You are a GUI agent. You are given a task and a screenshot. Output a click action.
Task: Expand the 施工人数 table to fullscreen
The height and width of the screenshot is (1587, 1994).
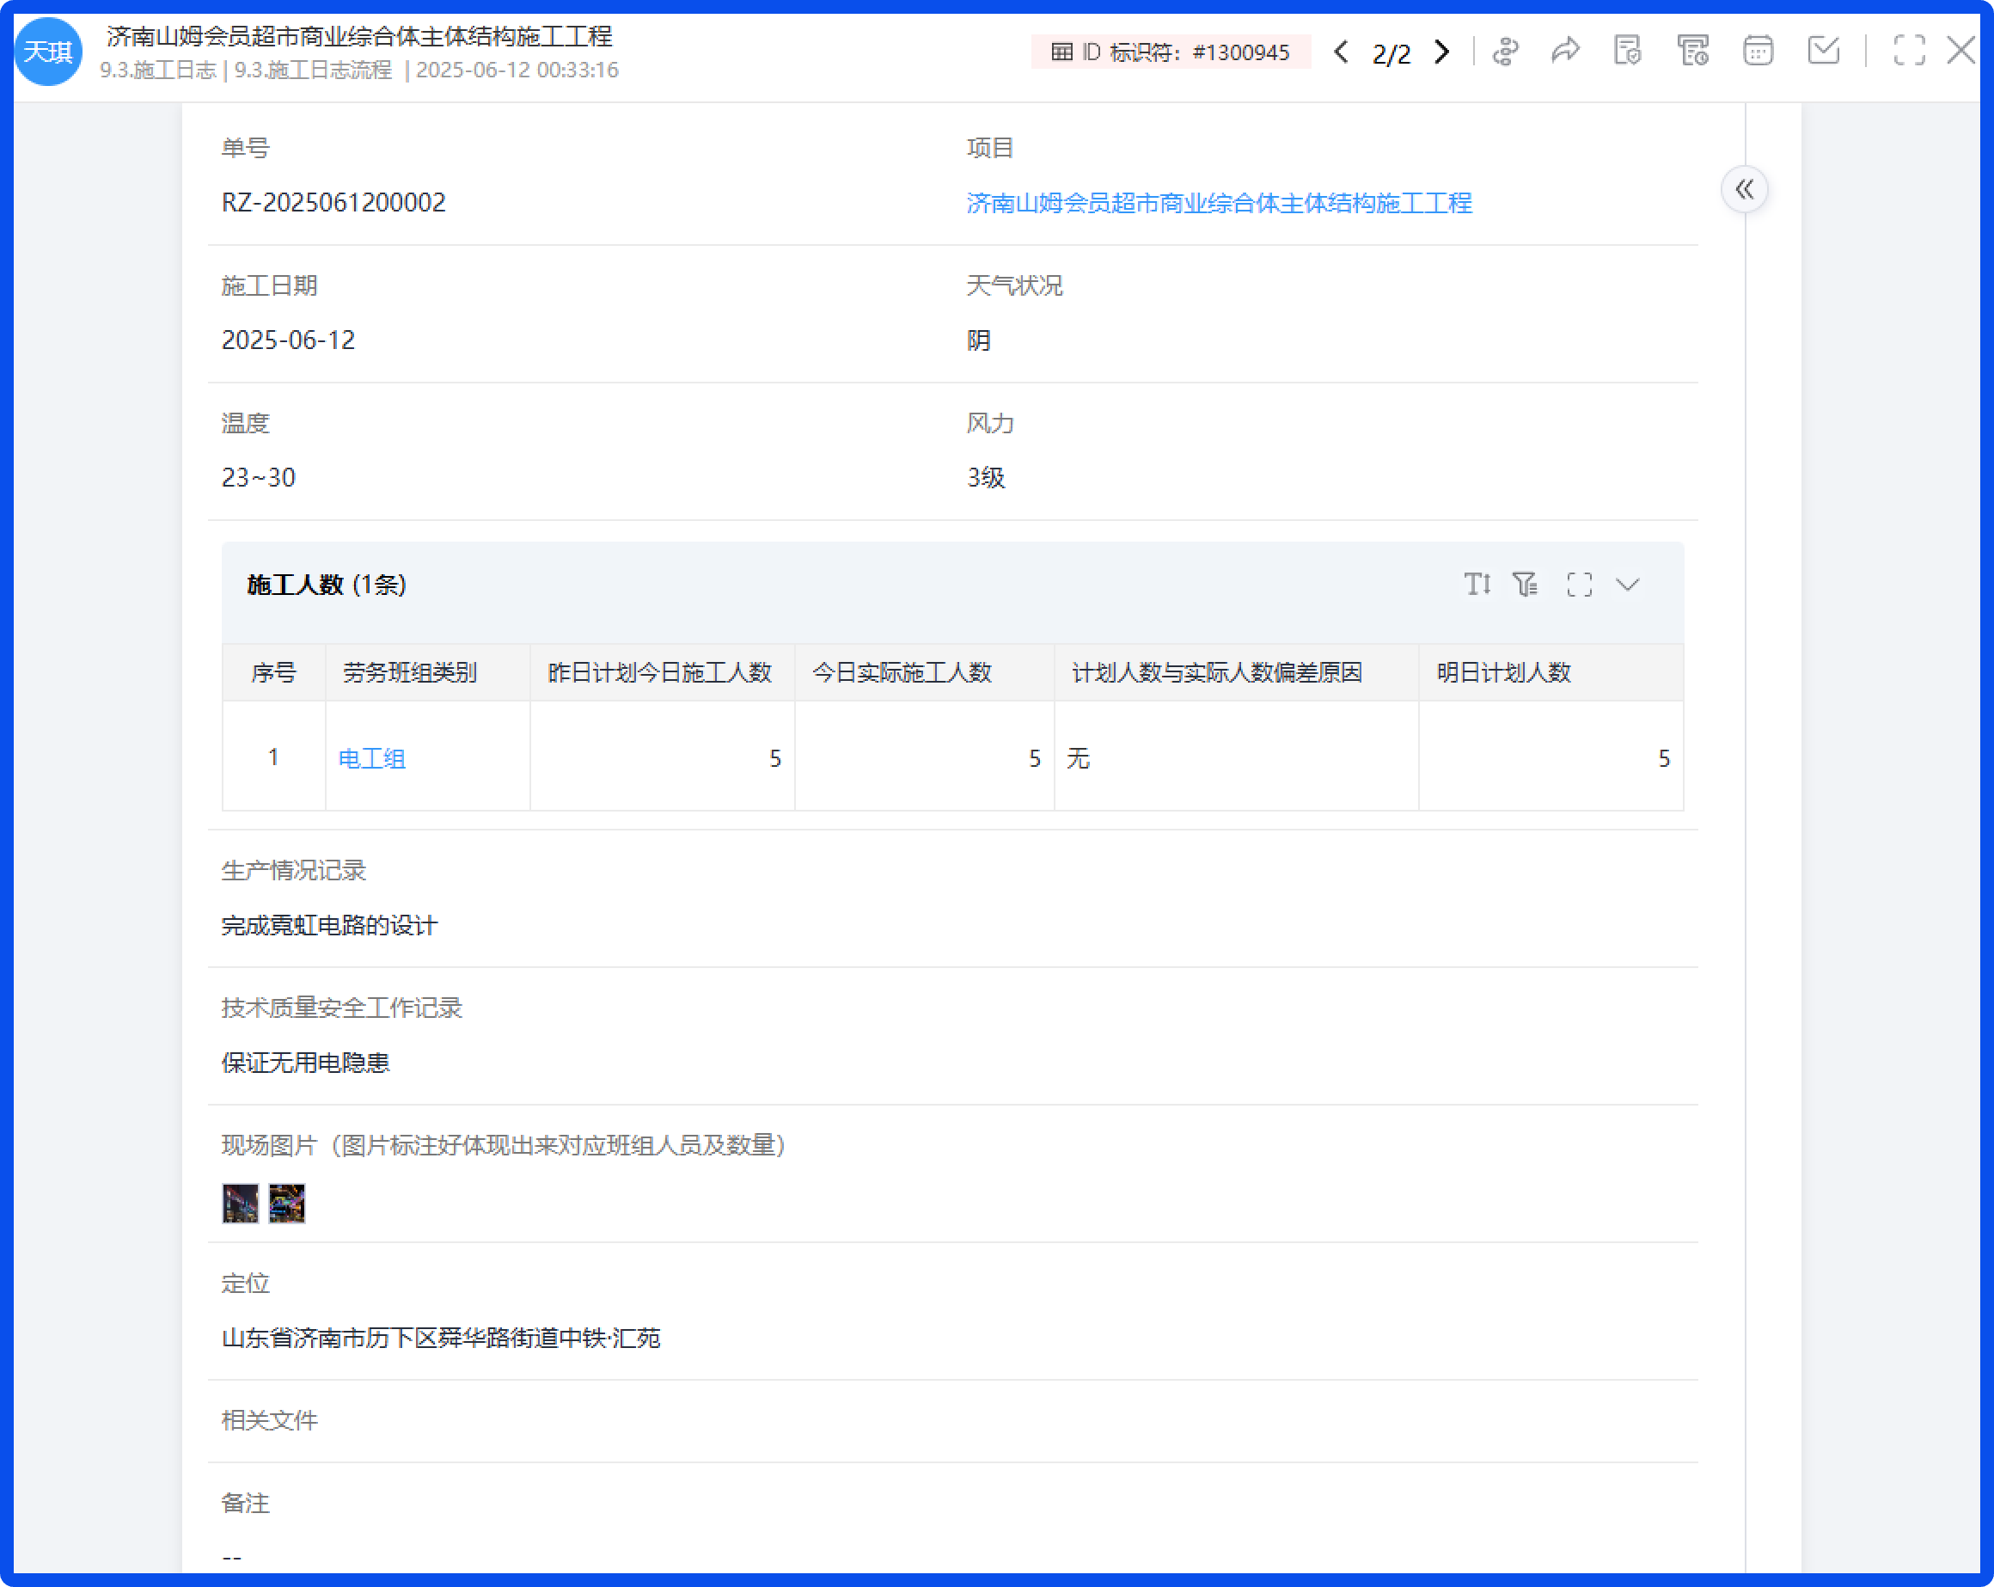tap(1578, 585)
